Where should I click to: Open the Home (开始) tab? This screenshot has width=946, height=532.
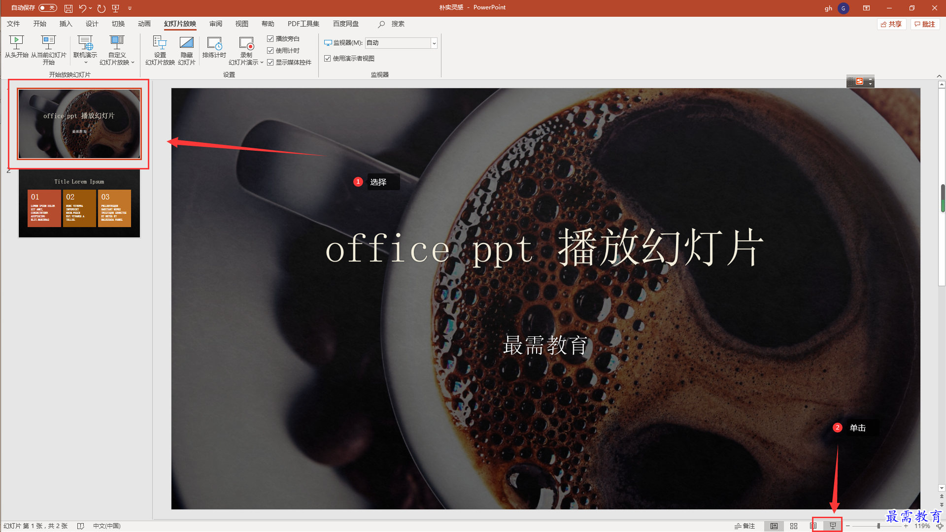(40, 24)
